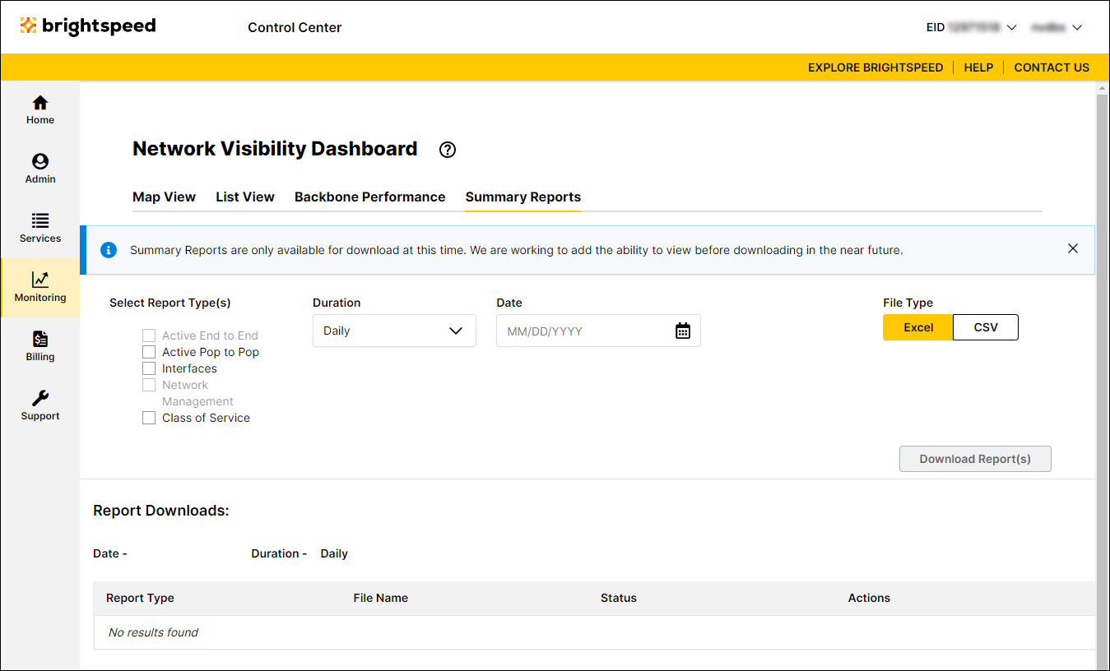This screenshot has height=671, width=1110.
Task: Click the No results found row
Action: [x=594, y=632]
